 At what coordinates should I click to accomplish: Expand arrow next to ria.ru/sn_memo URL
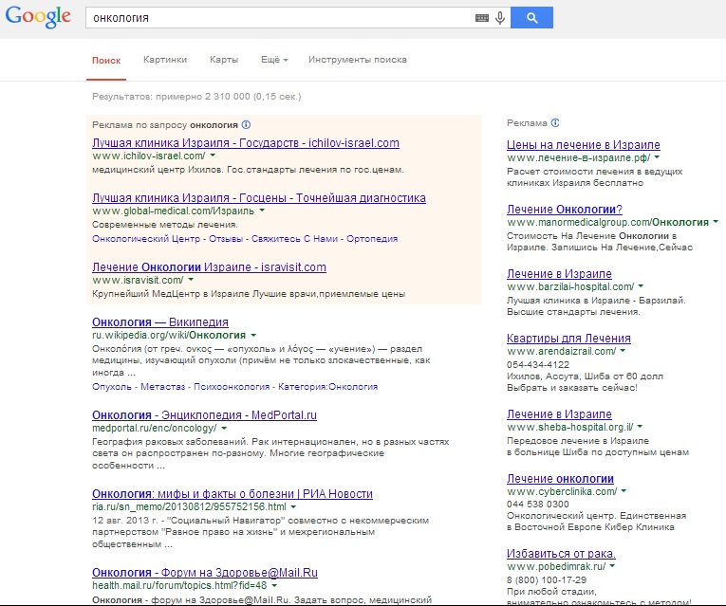(293, 507)
